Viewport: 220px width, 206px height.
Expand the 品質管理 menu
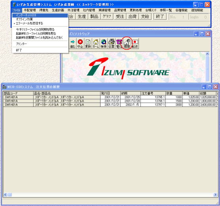(120, 10)
